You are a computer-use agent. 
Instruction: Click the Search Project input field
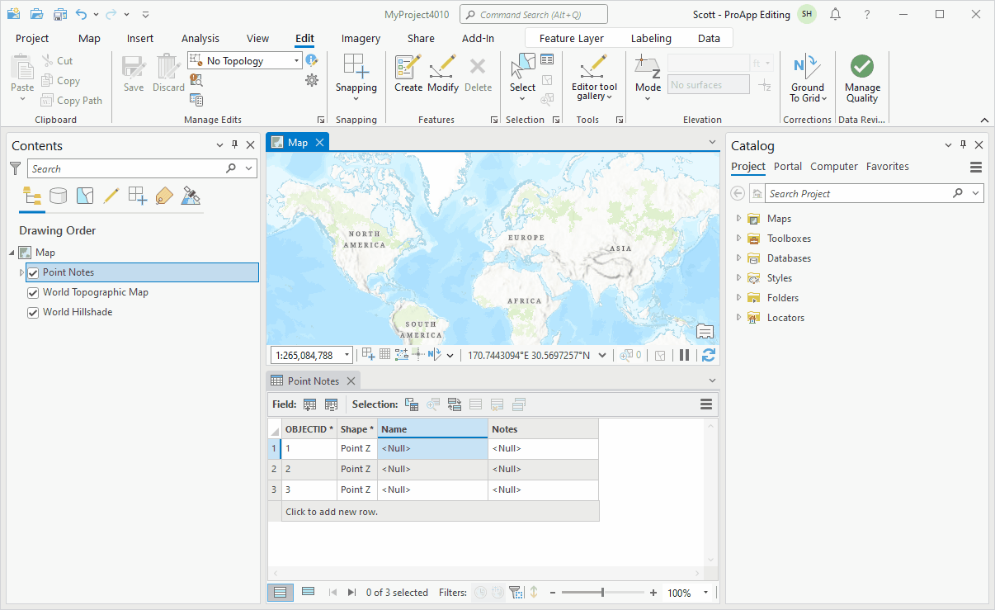click(858, 193)
